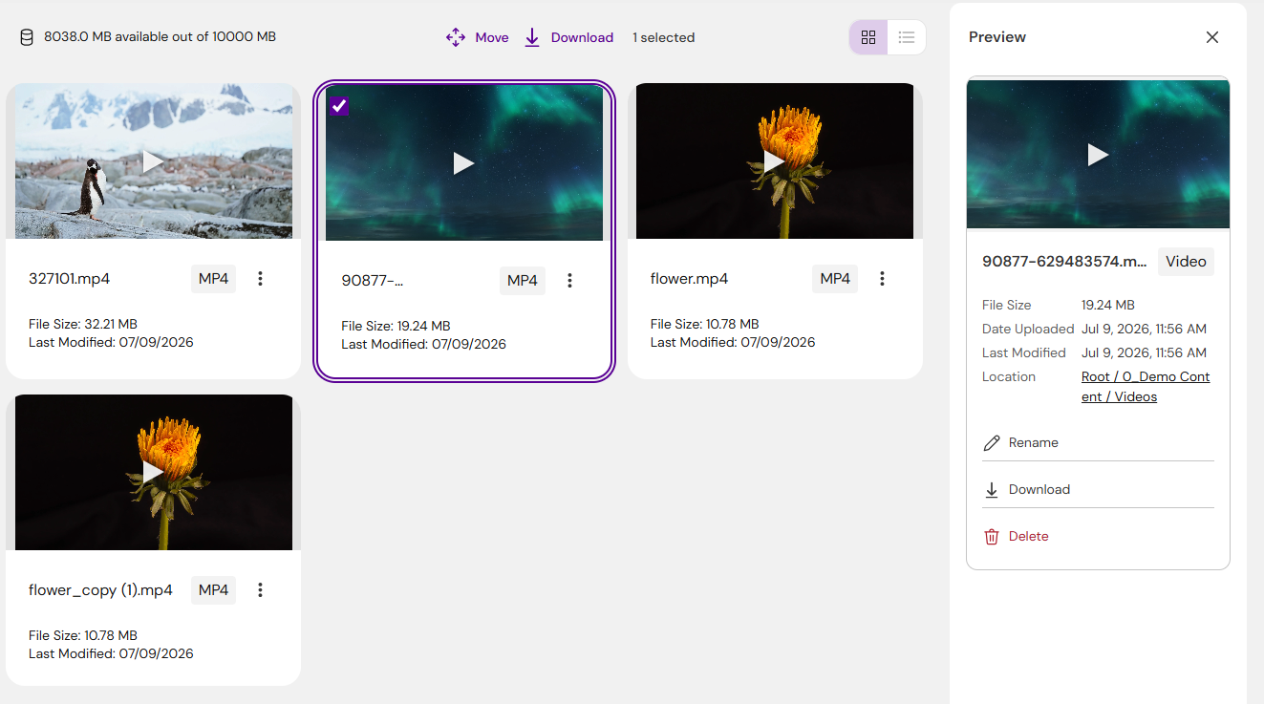Select the Download option in Preview
Screen dimensions: 1264x704
tap(1039, 489)
